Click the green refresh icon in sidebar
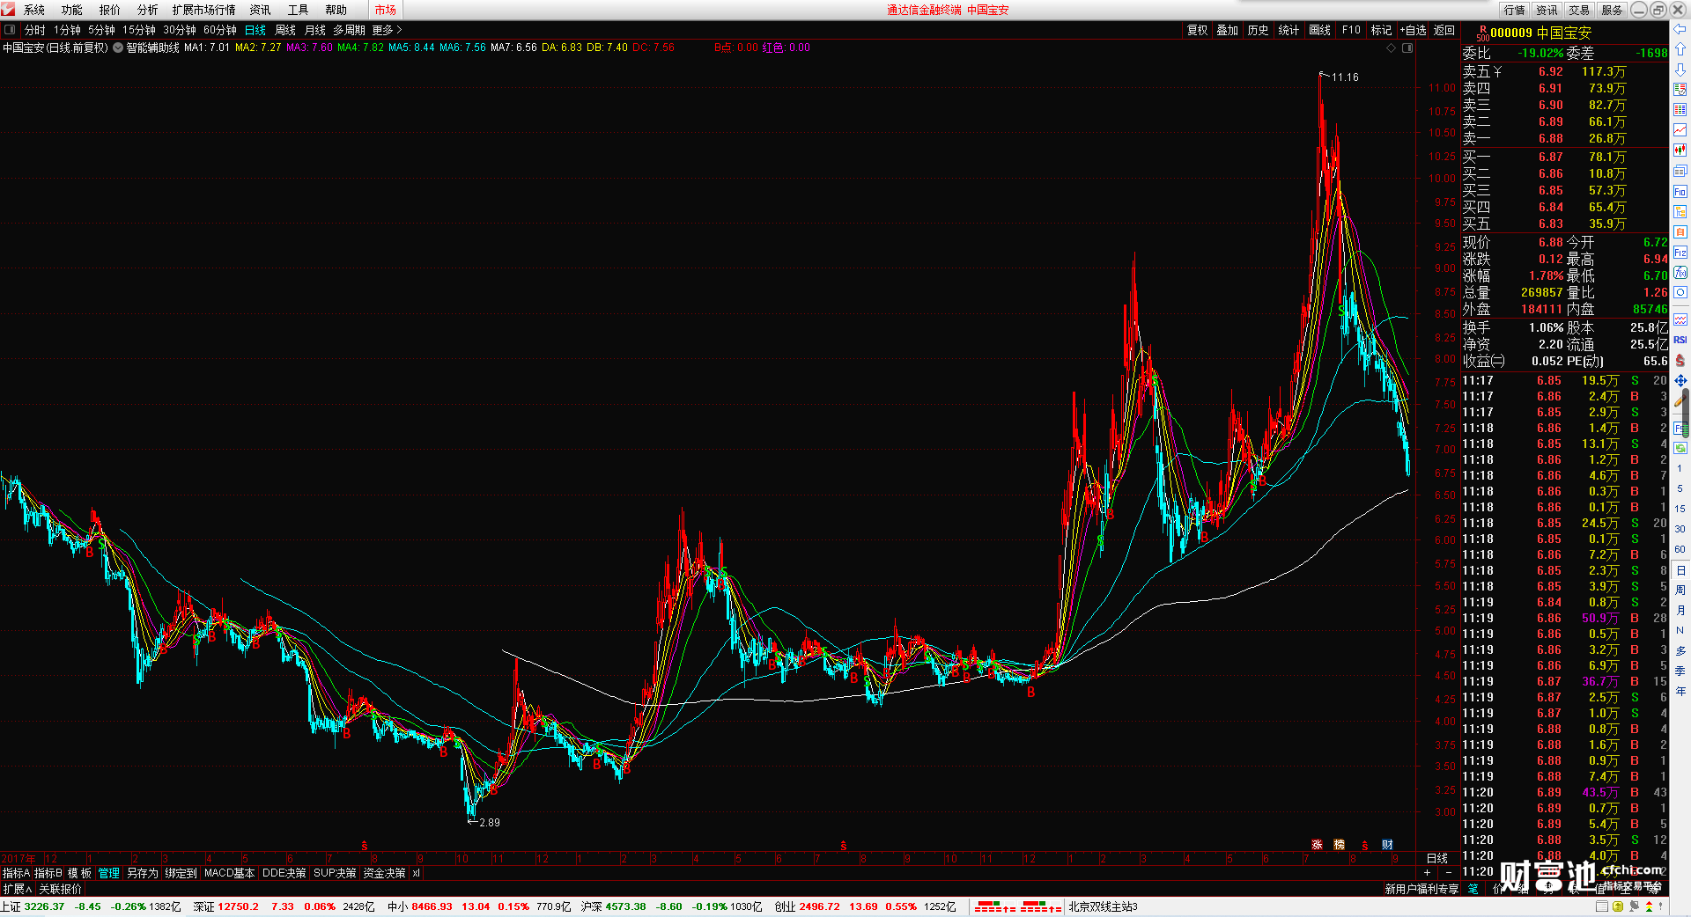The width and height of the screenshot is (1691, 917). click(1680, 448)
